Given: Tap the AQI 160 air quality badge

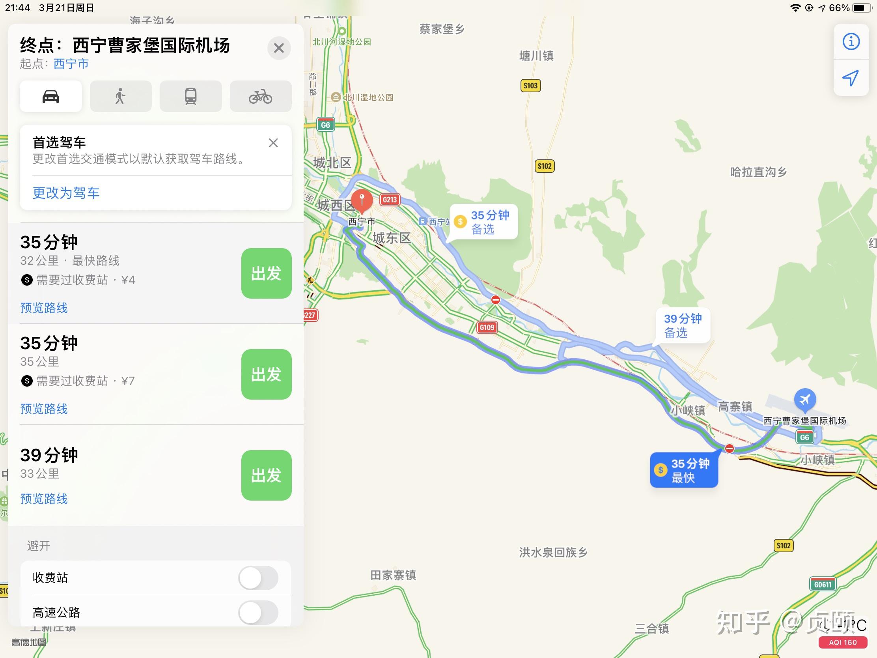Looking at the screenshot, I should [843, 643].
